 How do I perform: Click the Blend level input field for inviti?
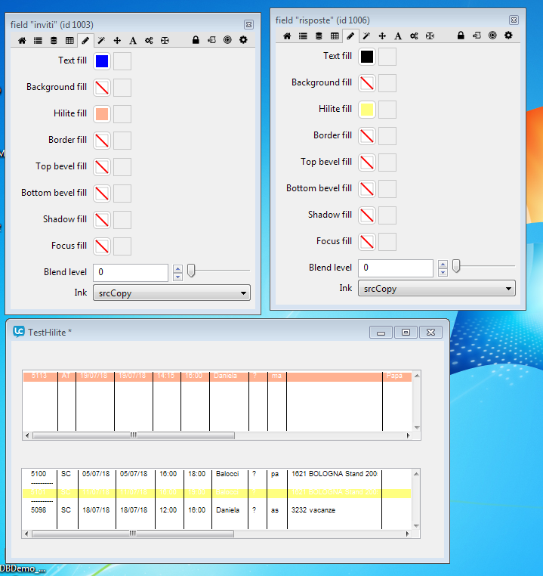click(x=131, y=273)
